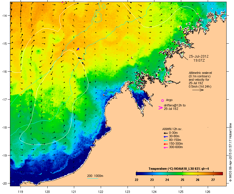Click the 'Argo' legend label
Viewport: 234px width, 194px height.
[169, 100]
